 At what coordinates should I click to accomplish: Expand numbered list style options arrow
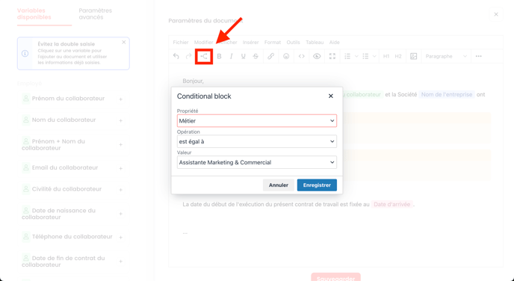click(356, 56)
